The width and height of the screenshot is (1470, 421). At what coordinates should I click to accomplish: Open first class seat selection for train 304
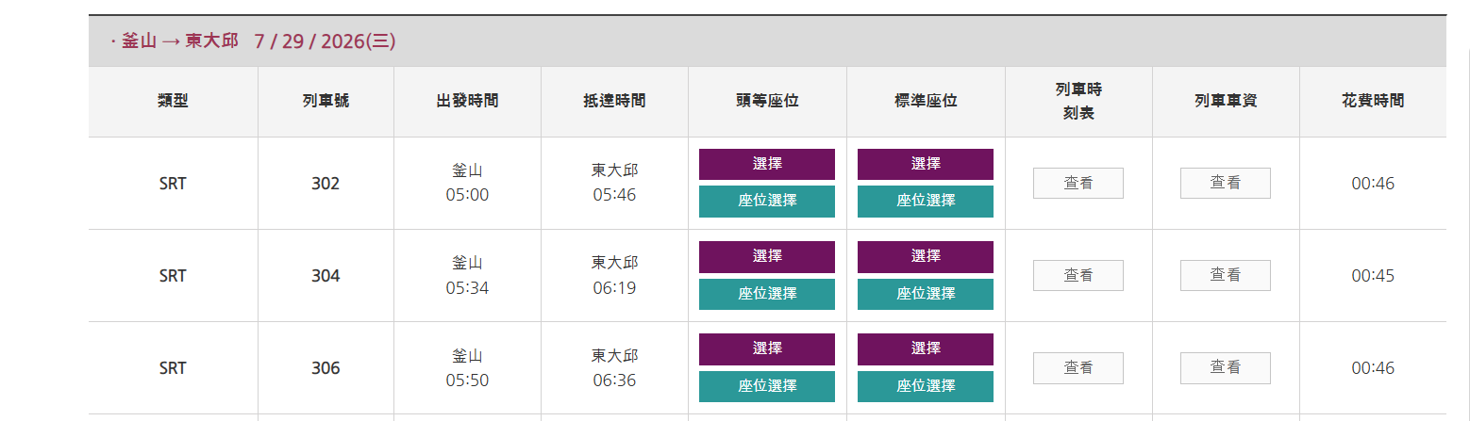[766, 293]
